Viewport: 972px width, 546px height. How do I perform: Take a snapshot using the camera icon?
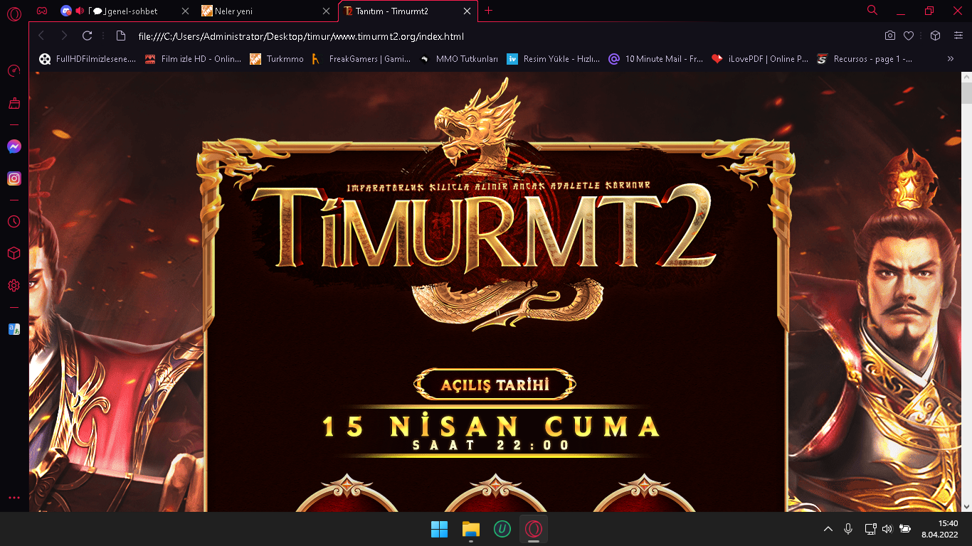point(889,36)
